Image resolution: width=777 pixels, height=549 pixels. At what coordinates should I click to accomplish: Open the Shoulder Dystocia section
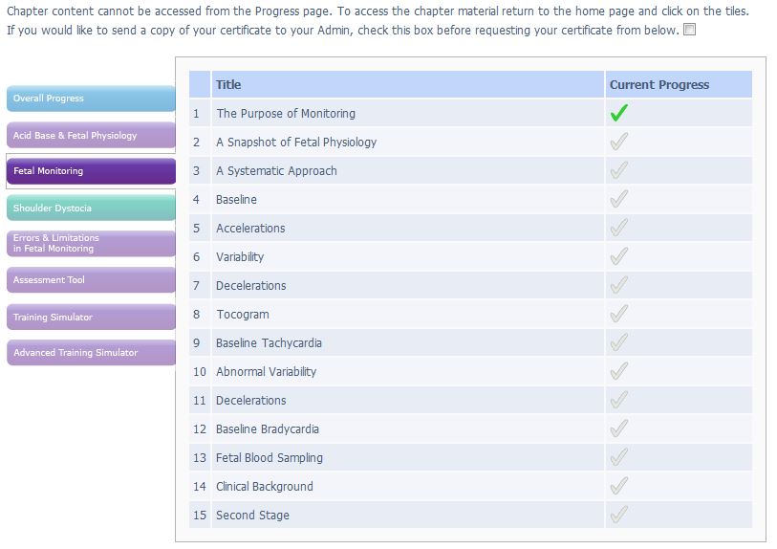[91, 208]
